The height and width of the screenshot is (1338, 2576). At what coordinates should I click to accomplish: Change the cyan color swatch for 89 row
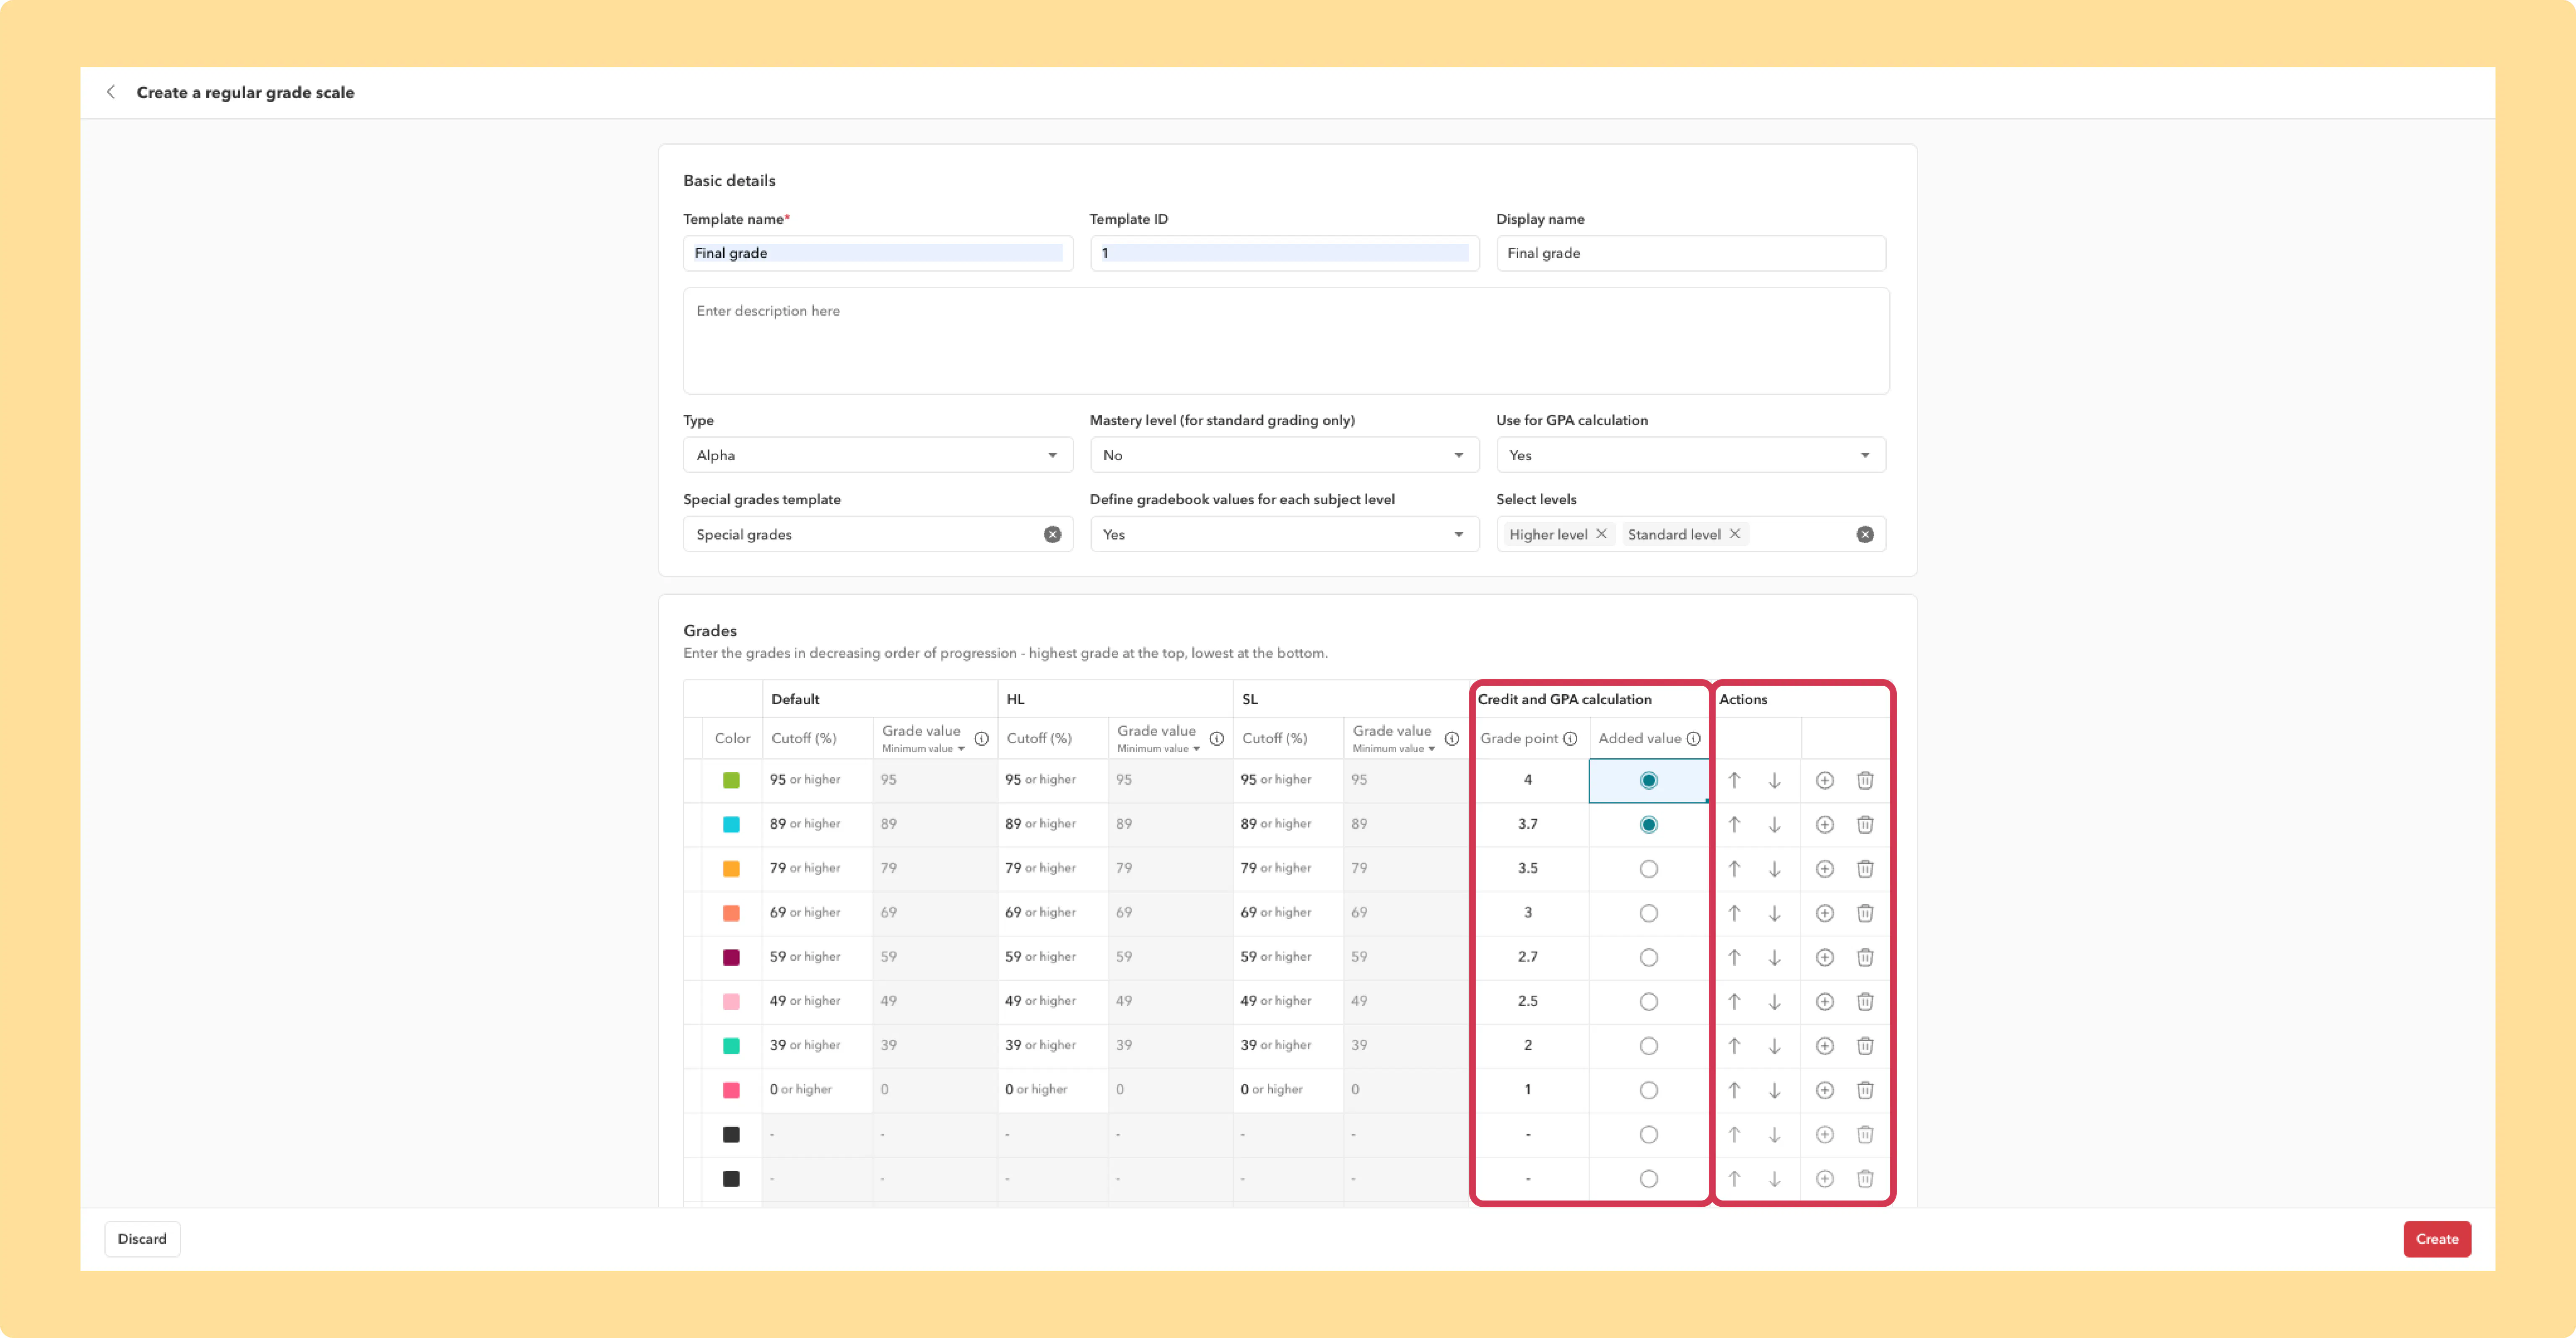[731, 825]
